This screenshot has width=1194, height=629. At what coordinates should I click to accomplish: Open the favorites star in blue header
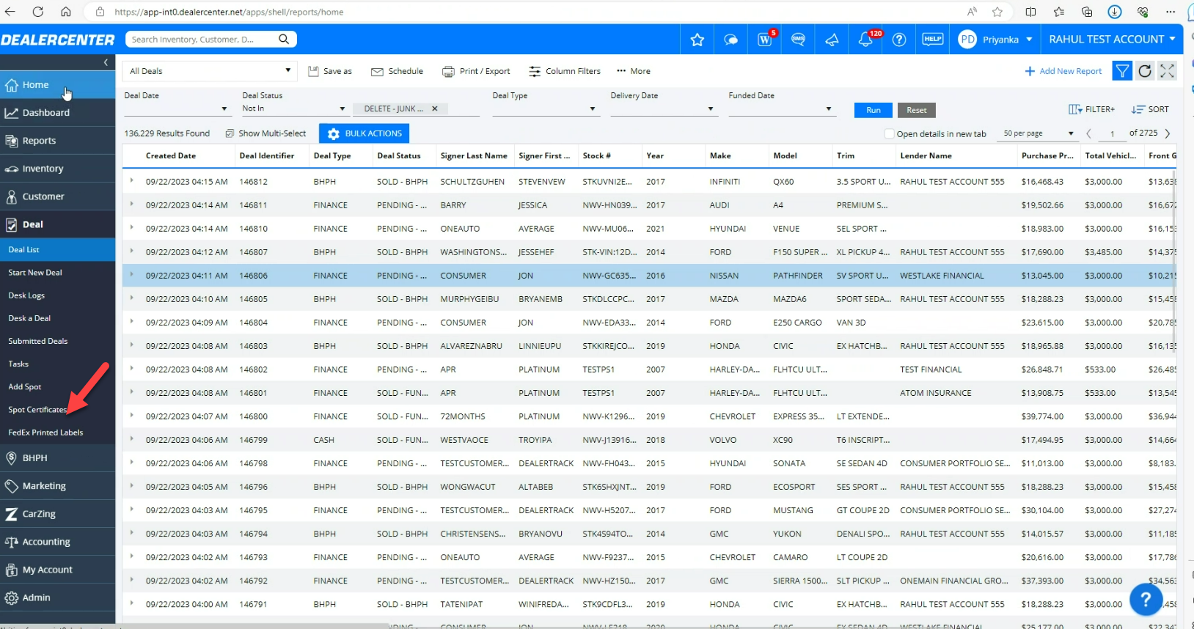coord(697,40)
